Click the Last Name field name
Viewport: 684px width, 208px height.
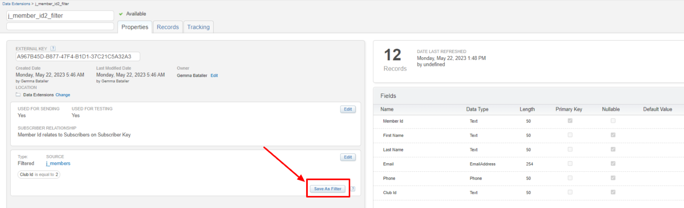[x=393, y=150]
